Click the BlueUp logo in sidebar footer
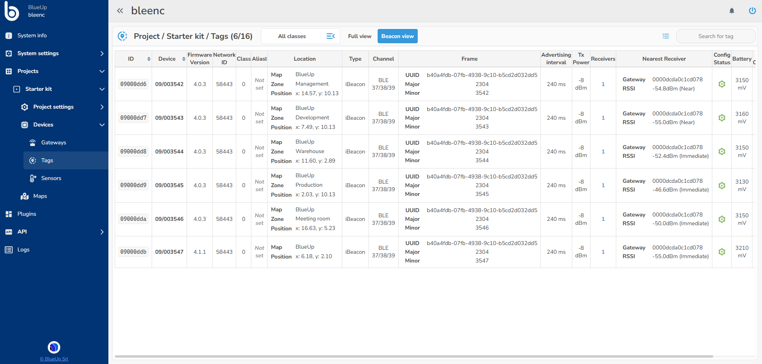762x364 pixels. (x=54, y=347)
